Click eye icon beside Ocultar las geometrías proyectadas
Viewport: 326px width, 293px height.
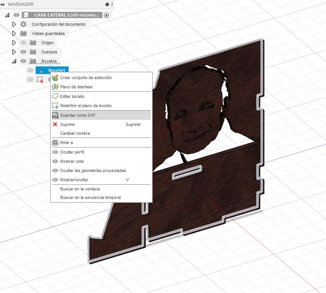[x=55, y=171]
